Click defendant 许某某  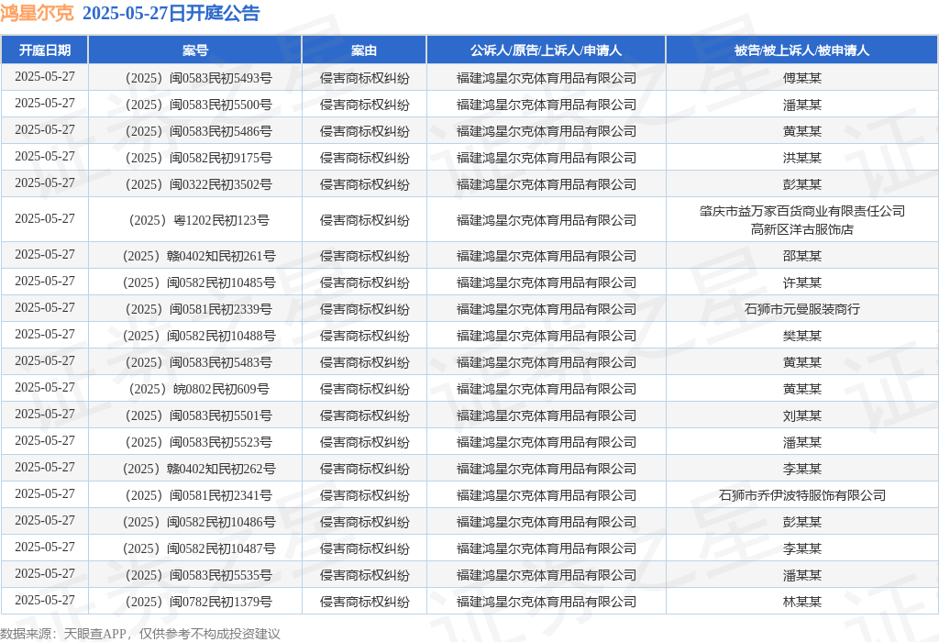click(x=801, y=282)
